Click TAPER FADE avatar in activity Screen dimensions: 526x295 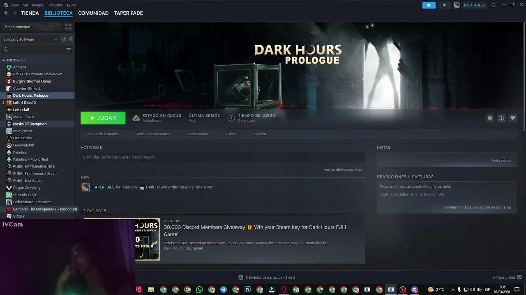(85, 187)
